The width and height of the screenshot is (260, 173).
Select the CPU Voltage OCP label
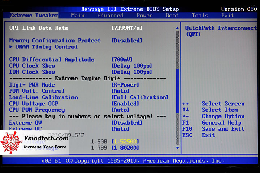point(34,104)
